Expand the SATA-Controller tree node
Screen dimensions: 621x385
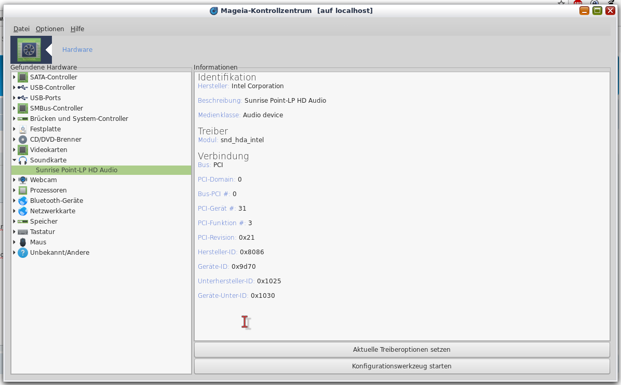(x=14, y=77)
